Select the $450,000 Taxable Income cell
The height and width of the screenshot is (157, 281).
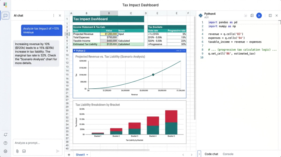point(109,41)
